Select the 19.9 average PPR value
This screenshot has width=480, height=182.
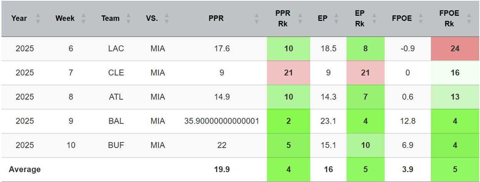pos(221,169)
